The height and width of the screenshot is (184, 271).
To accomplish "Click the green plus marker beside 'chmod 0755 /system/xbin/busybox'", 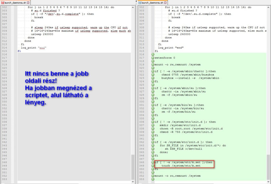I will [153, 75].
